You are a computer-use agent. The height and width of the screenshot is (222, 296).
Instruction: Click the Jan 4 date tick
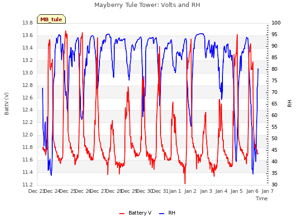click(x=221, y=191)
